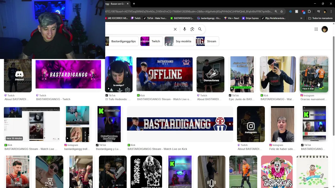Screen dimensions: 335x188
Task: Open the 'TikTok - Make Your...' bookmark
Action: 155,18
